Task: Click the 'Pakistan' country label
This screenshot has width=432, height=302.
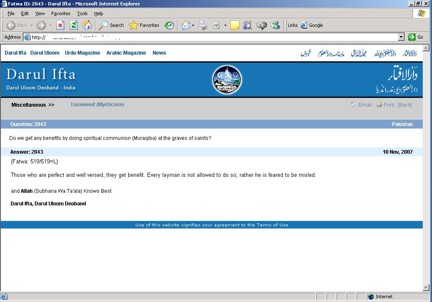Action: (402, 124)
